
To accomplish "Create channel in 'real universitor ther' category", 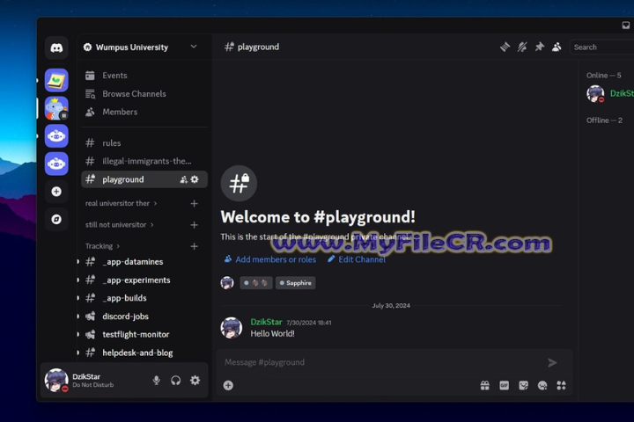I will [194, 204].
